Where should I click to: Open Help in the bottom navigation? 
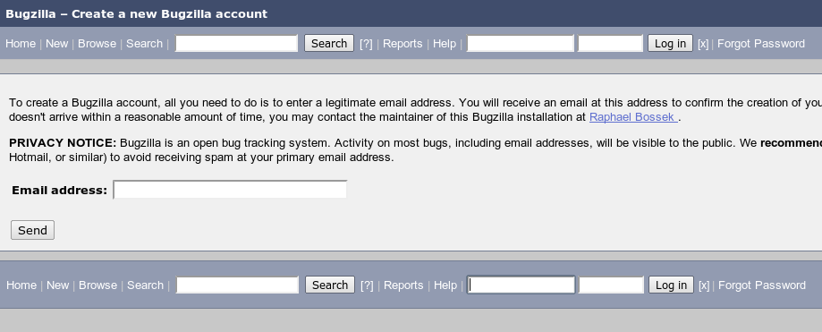point(445,285)
